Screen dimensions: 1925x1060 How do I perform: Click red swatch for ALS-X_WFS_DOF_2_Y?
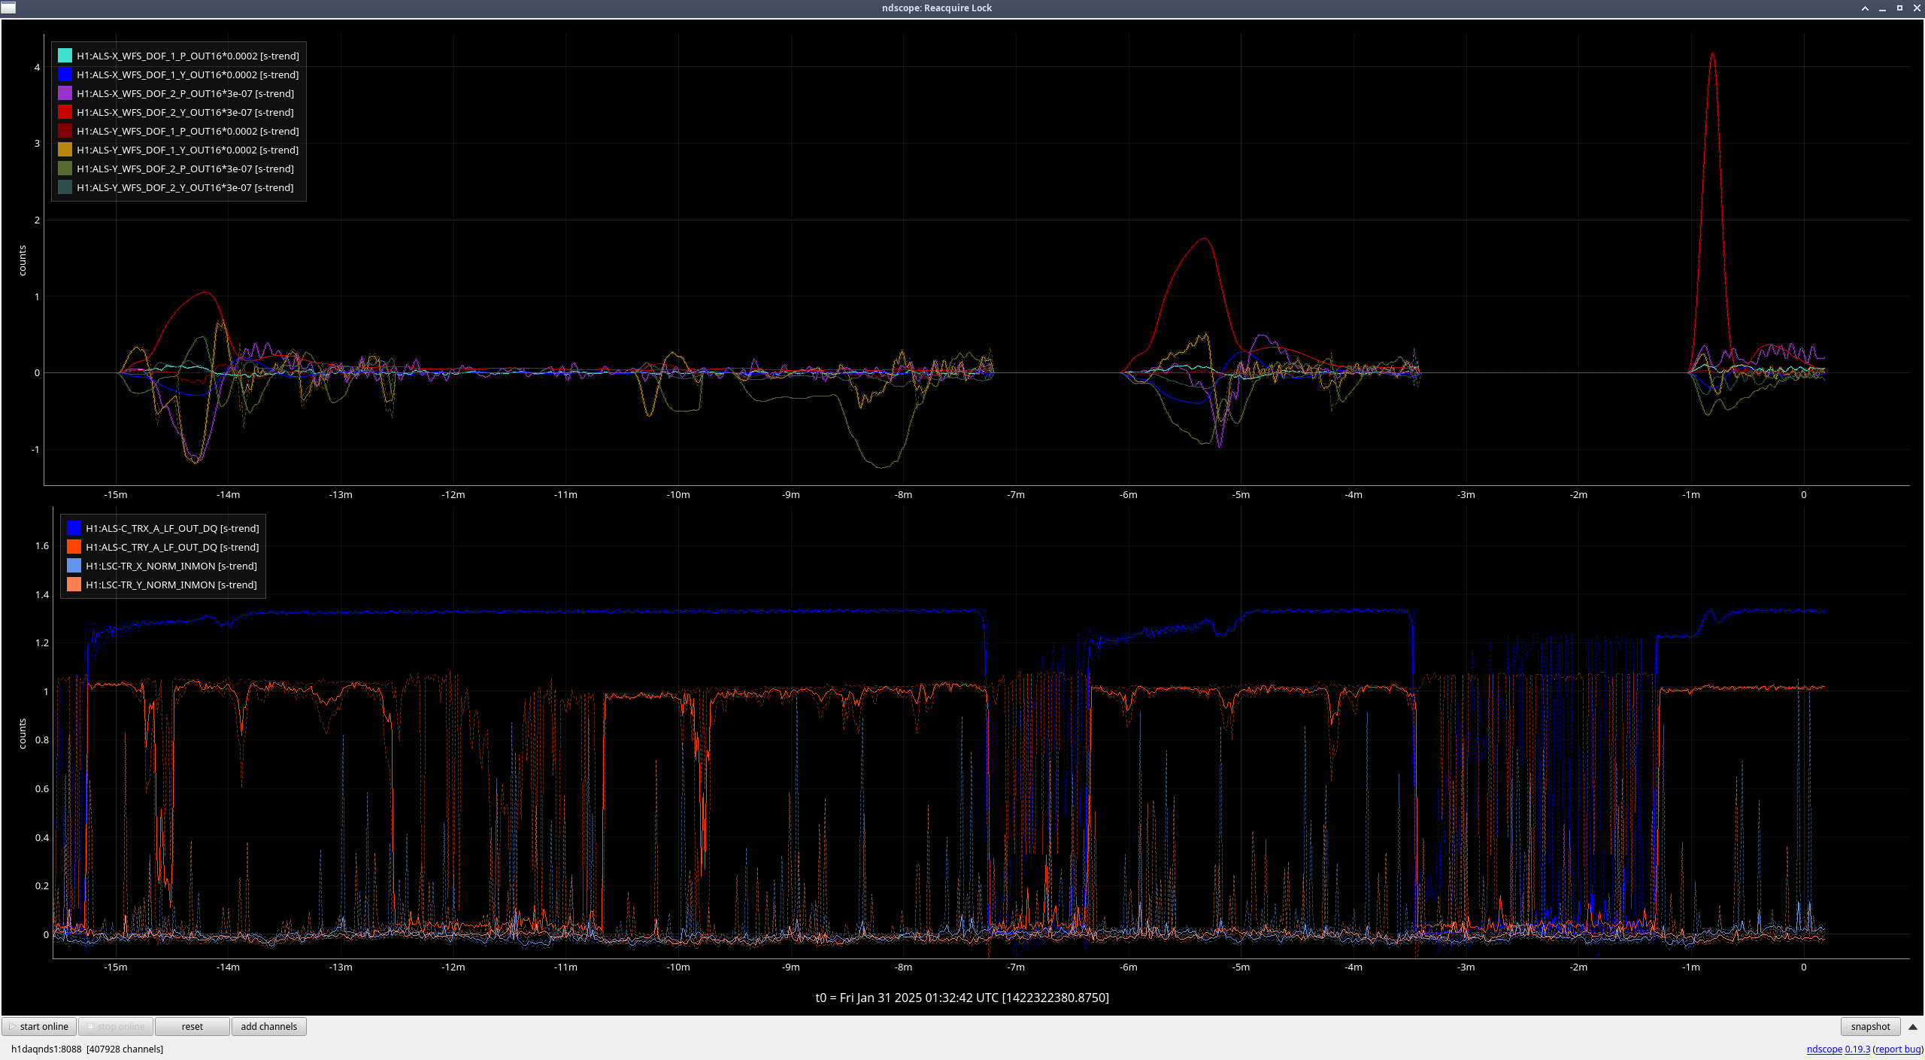[65, 112]
